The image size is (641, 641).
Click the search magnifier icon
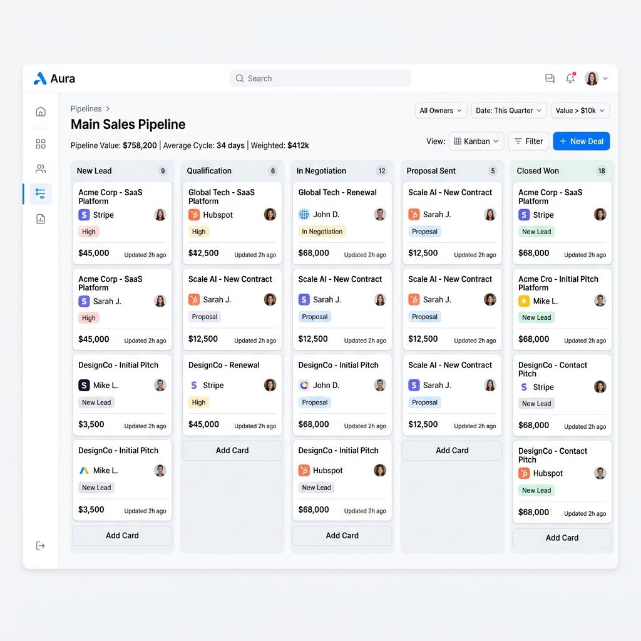240,78
